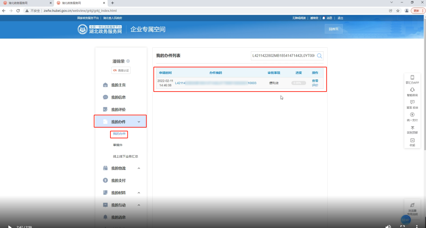Click 国家政务服务平台 header link
This screenshot has width=426, height=228.
pyautogui.click(x=88, y=18)
